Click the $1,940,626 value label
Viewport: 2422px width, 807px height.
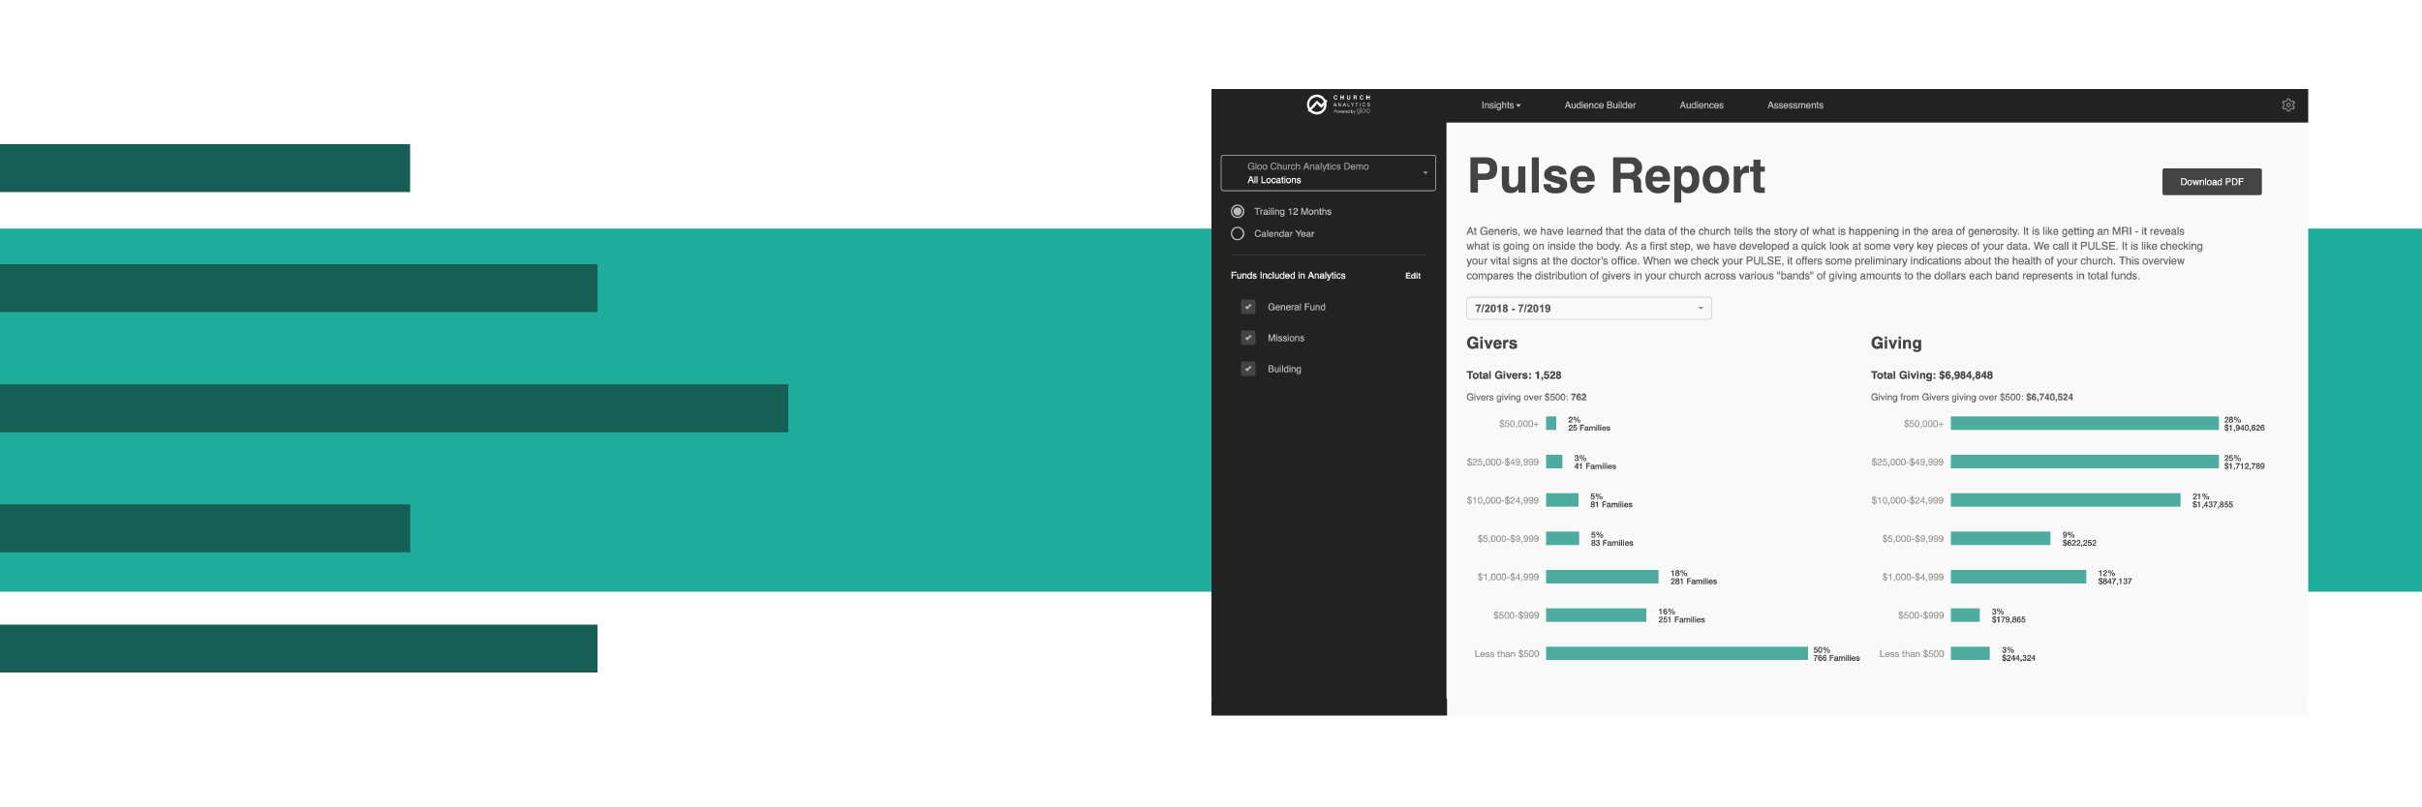2244,428
